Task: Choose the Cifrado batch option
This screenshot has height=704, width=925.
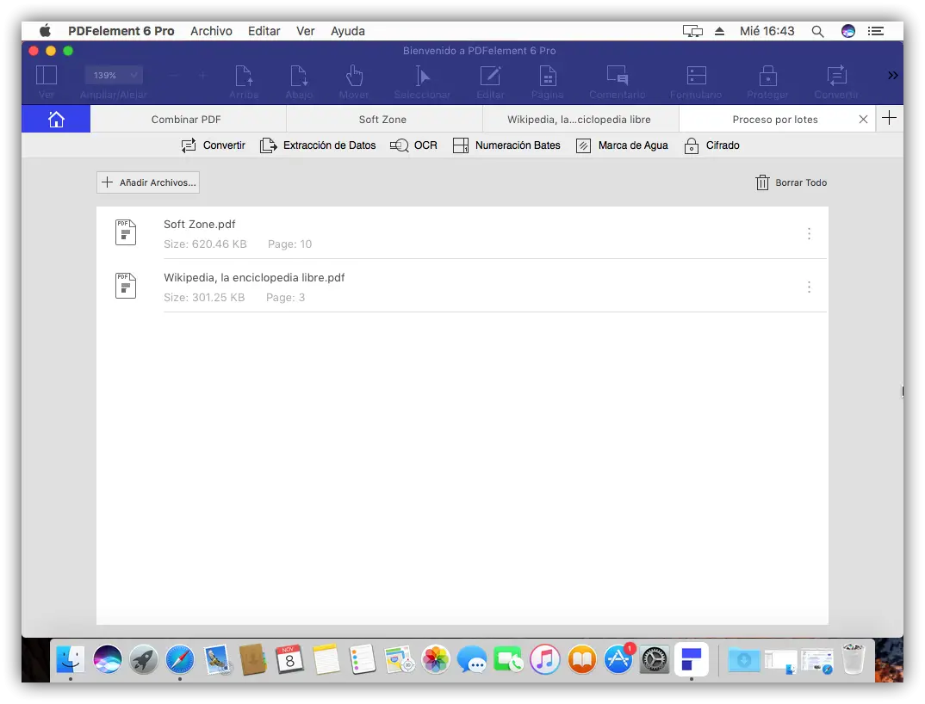Action: pos(711,145)
